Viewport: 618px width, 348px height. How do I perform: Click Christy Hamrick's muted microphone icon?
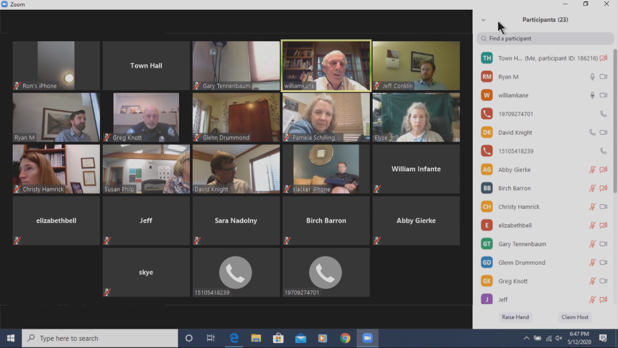(x=592, y=207)
